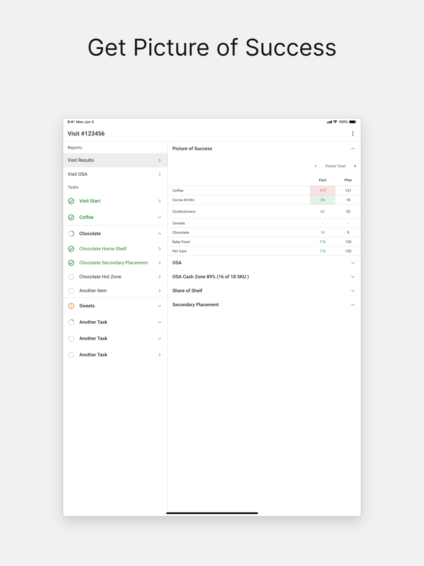424x566 pixels.
Task: Click green check icon beside Coffee task
Action: [x=71, y=217]
